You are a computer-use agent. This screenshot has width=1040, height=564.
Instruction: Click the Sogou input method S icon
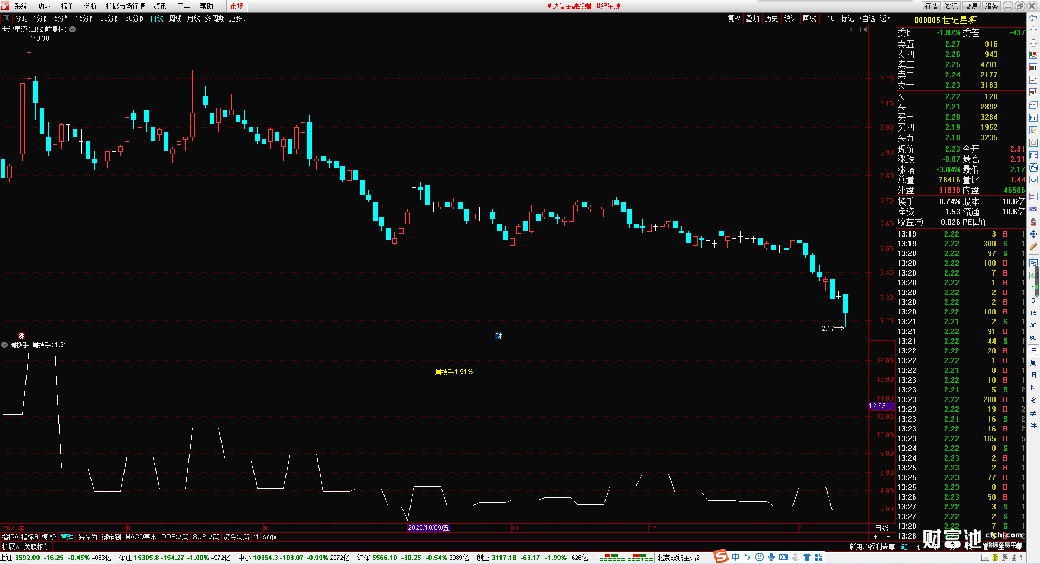[x=721, y=557]
